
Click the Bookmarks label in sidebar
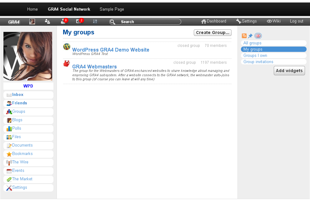22,154
